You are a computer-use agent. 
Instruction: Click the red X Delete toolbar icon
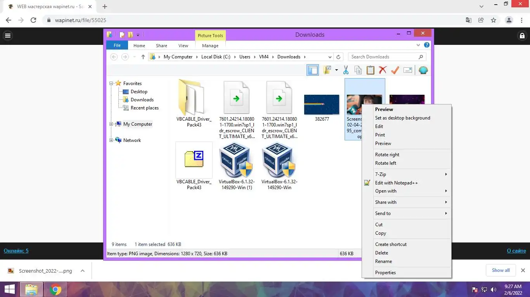[x=383, y=70]
